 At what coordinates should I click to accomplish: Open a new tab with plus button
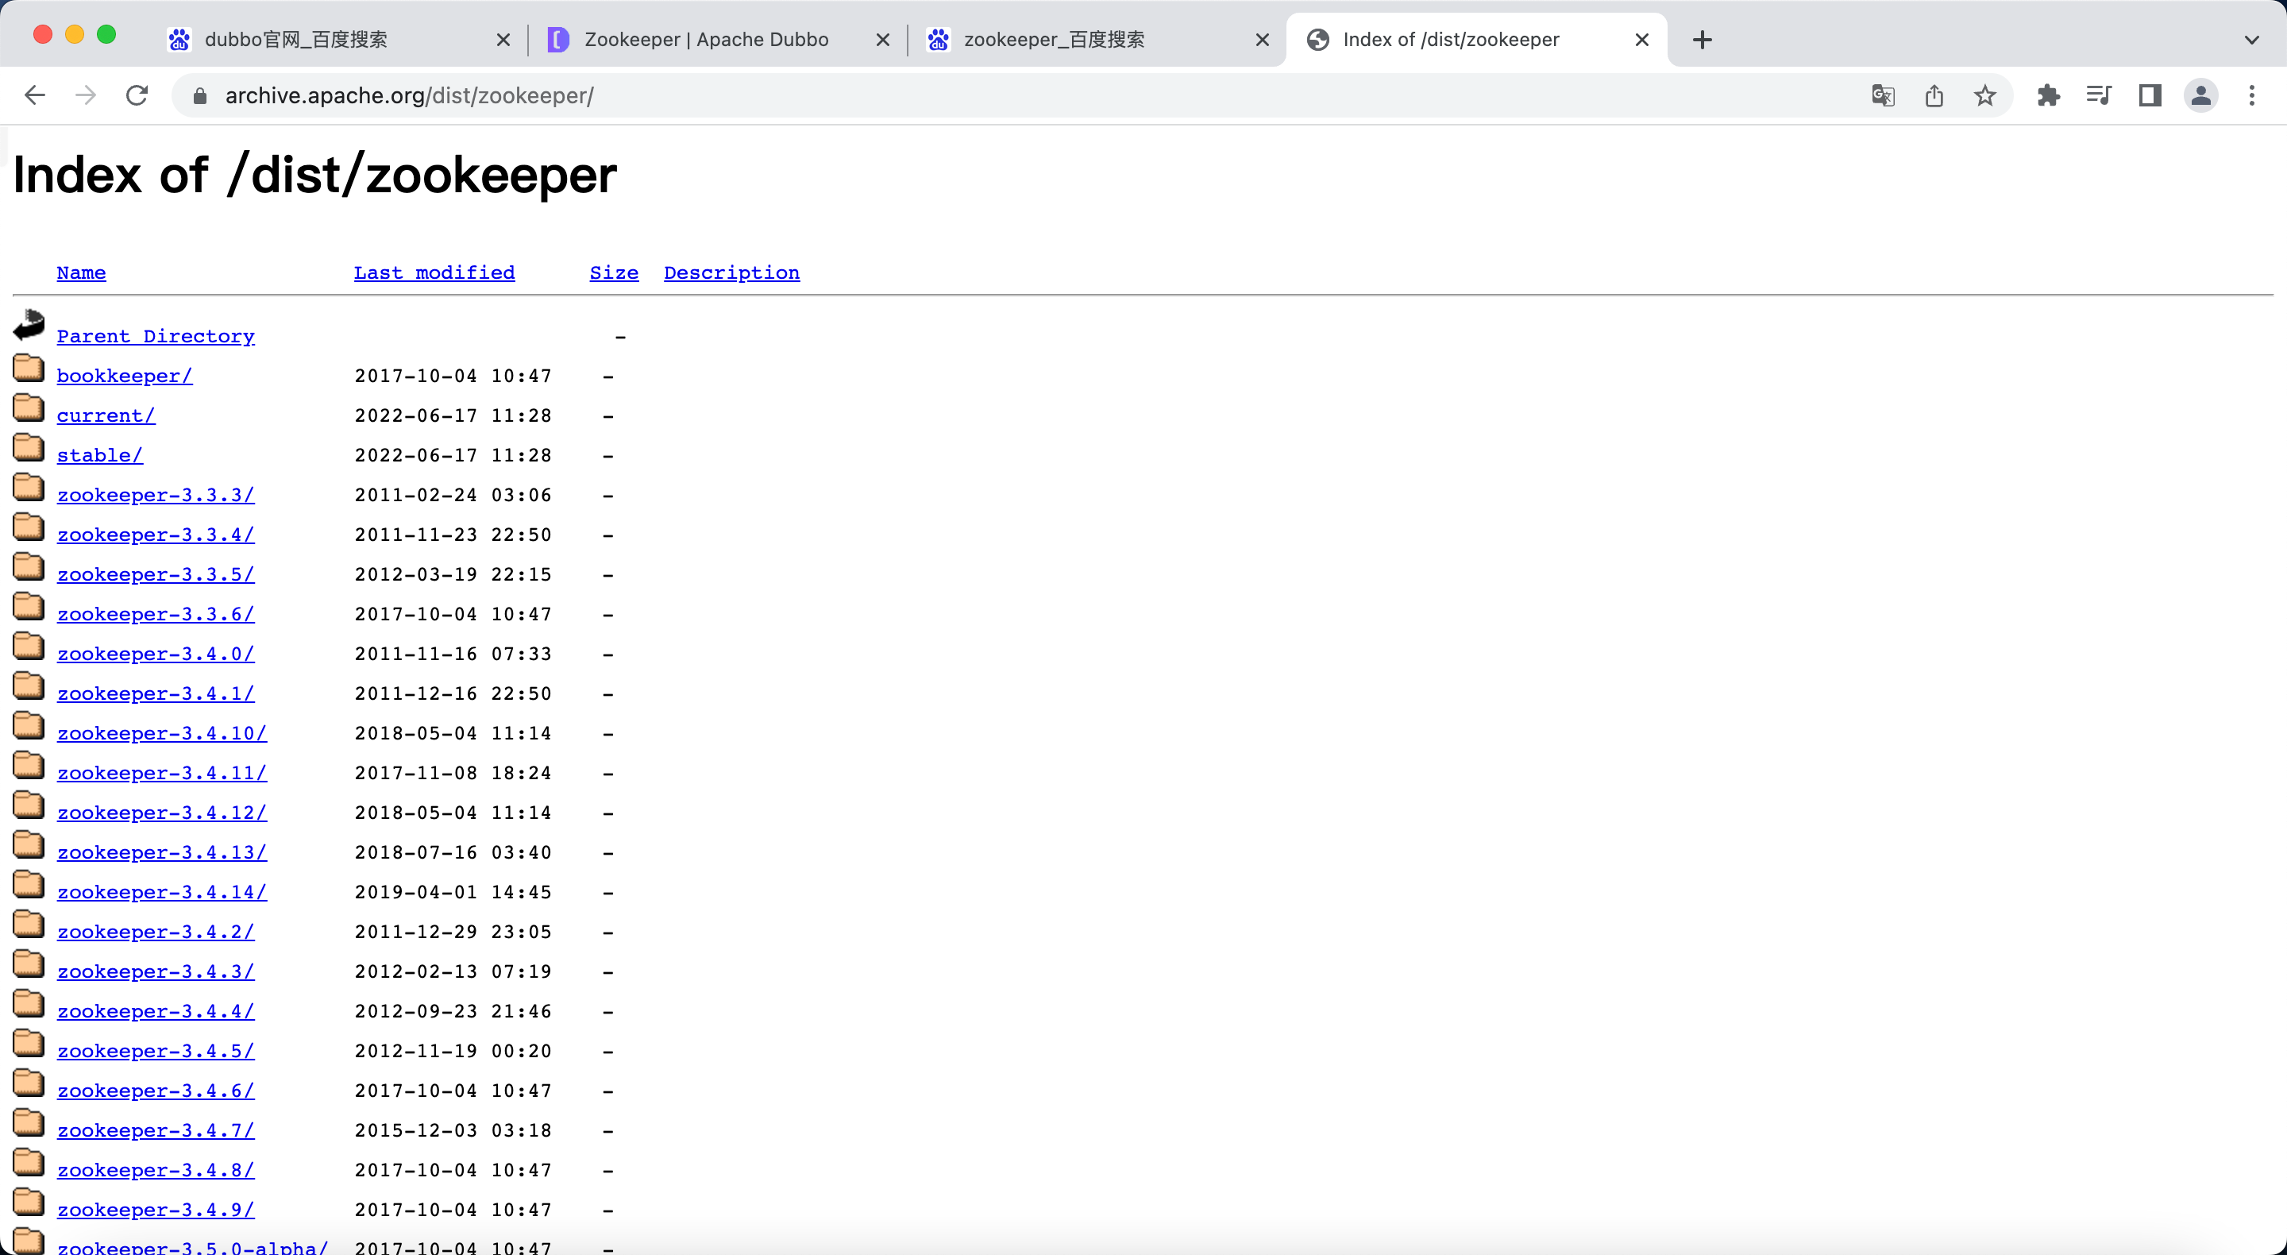tap(1702, 39)
